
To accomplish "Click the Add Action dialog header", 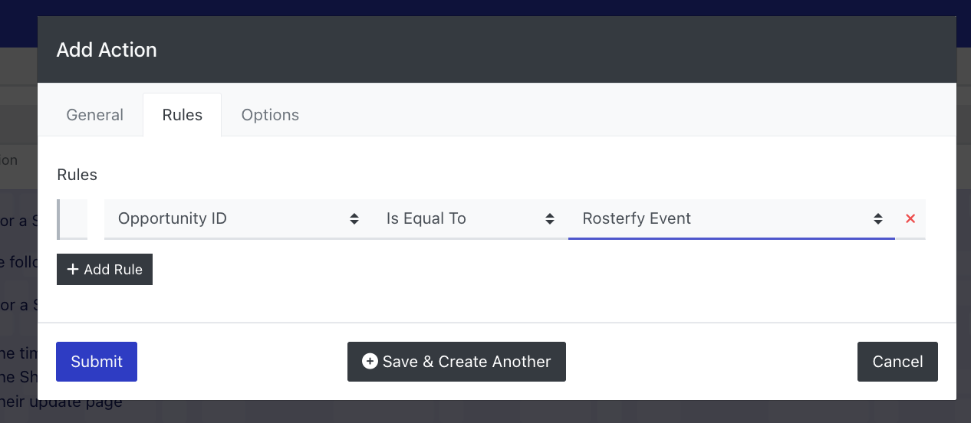I will pos(497,50).
